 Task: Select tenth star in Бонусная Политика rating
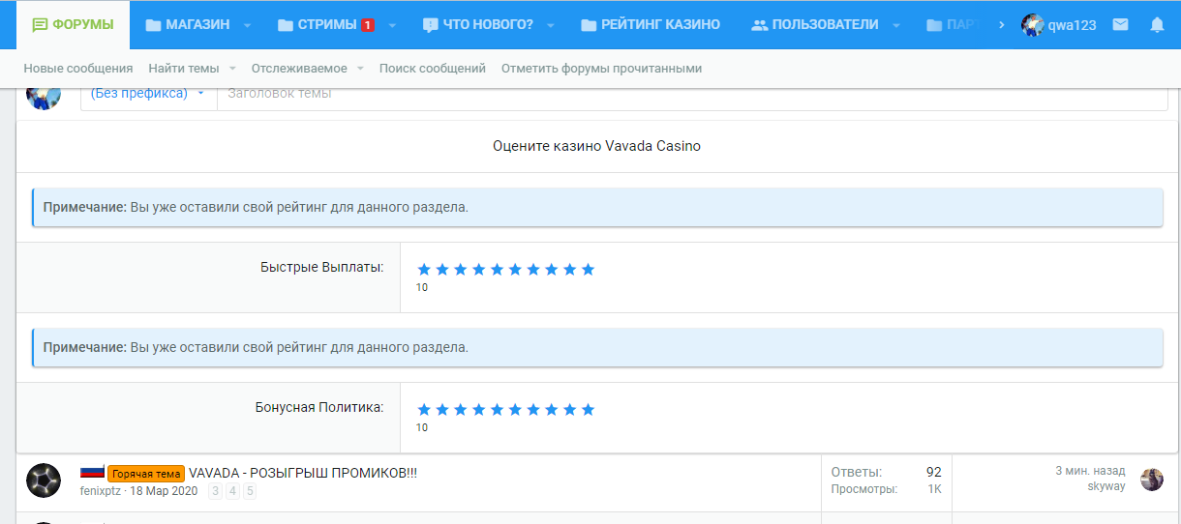pyautogui.click(x=588, y=409)
